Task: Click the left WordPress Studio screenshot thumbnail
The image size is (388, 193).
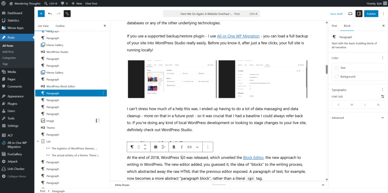Action: tap(172, 79)
